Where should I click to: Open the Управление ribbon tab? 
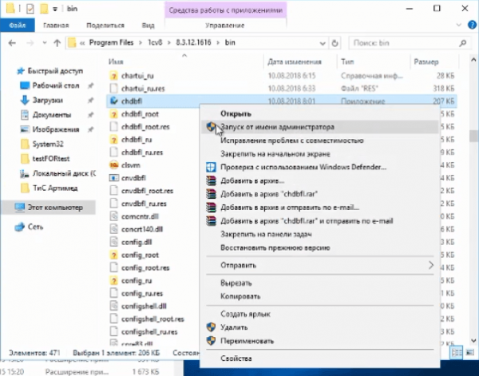click(225, 26)
